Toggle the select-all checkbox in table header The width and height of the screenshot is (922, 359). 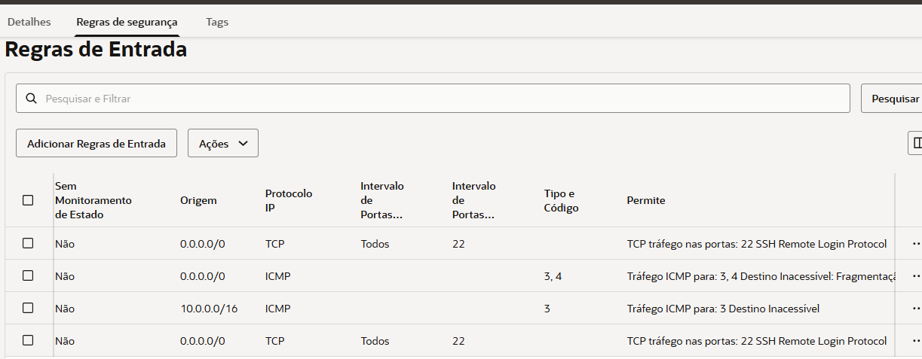click(28, 200)
